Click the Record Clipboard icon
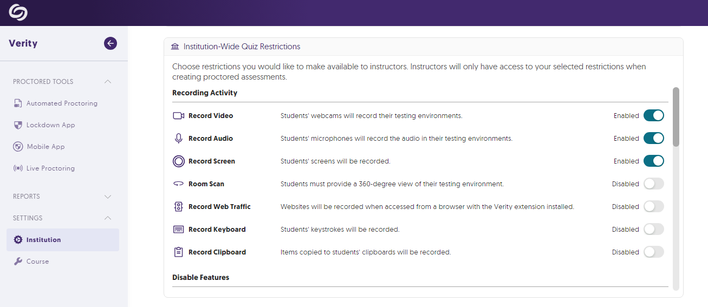 [178, 252]
